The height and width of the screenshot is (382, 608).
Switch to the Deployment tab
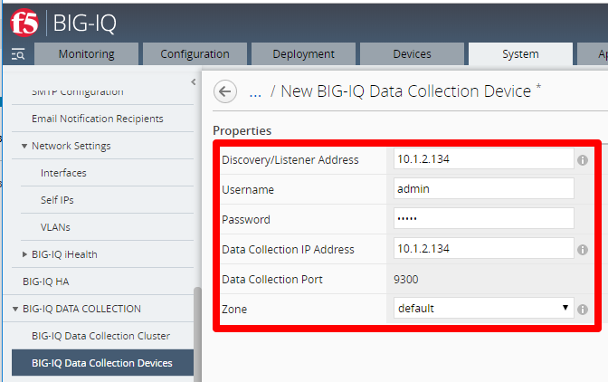[304, 54]
